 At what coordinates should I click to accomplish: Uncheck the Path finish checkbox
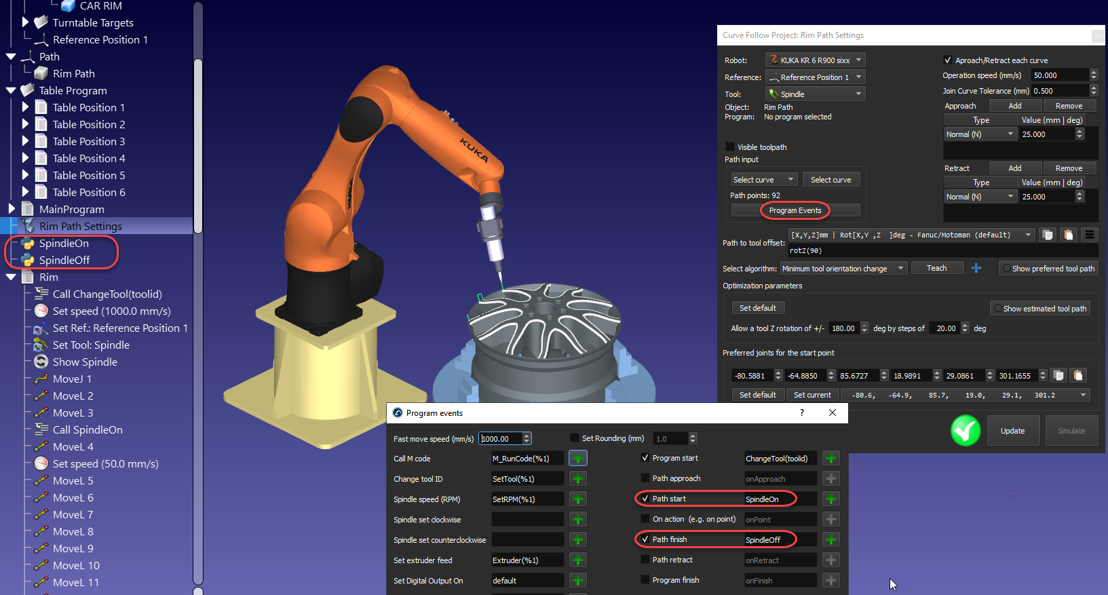[x=645, y=539]
